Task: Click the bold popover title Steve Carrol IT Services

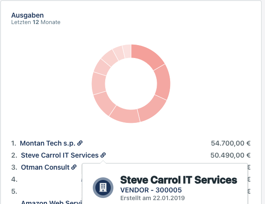Action: tap(178, 180)
